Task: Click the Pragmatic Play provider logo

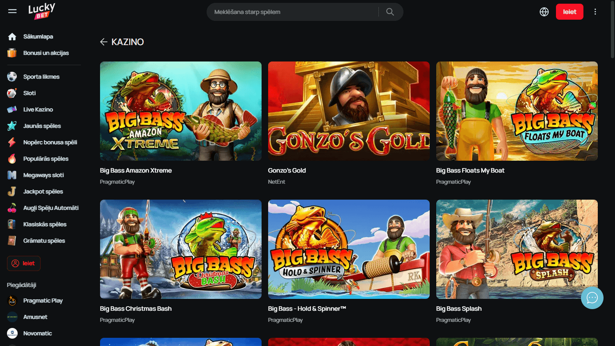Action: coord(12,301)
